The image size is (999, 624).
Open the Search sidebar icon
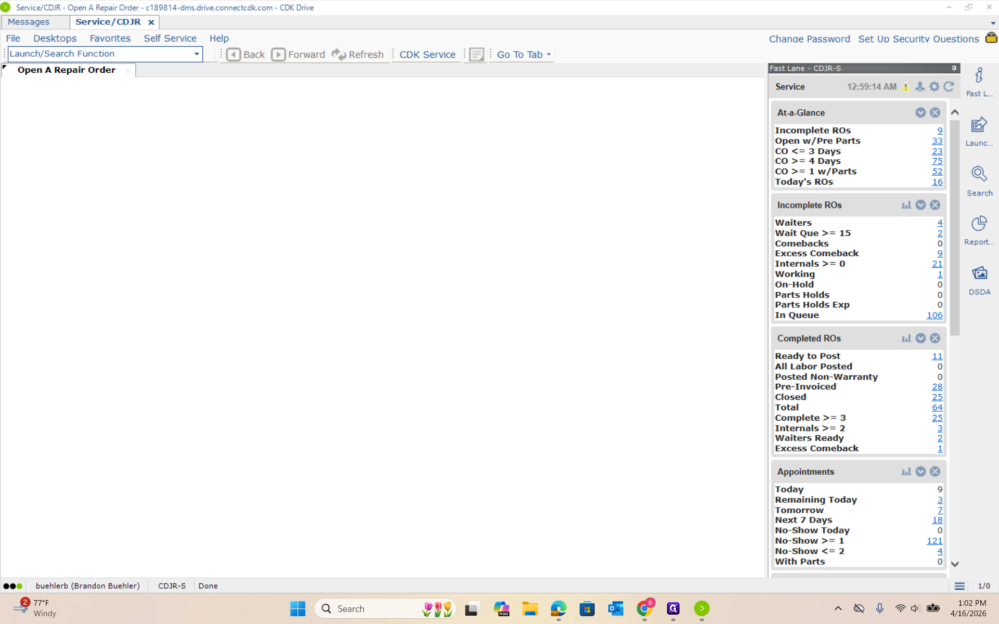click(x=979, y=175)
